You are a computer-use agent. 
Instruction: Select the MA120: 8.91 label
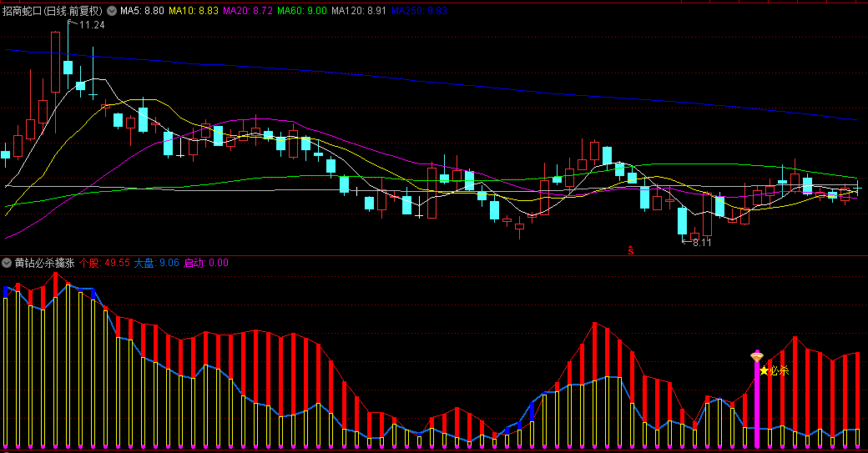[359, 11]
